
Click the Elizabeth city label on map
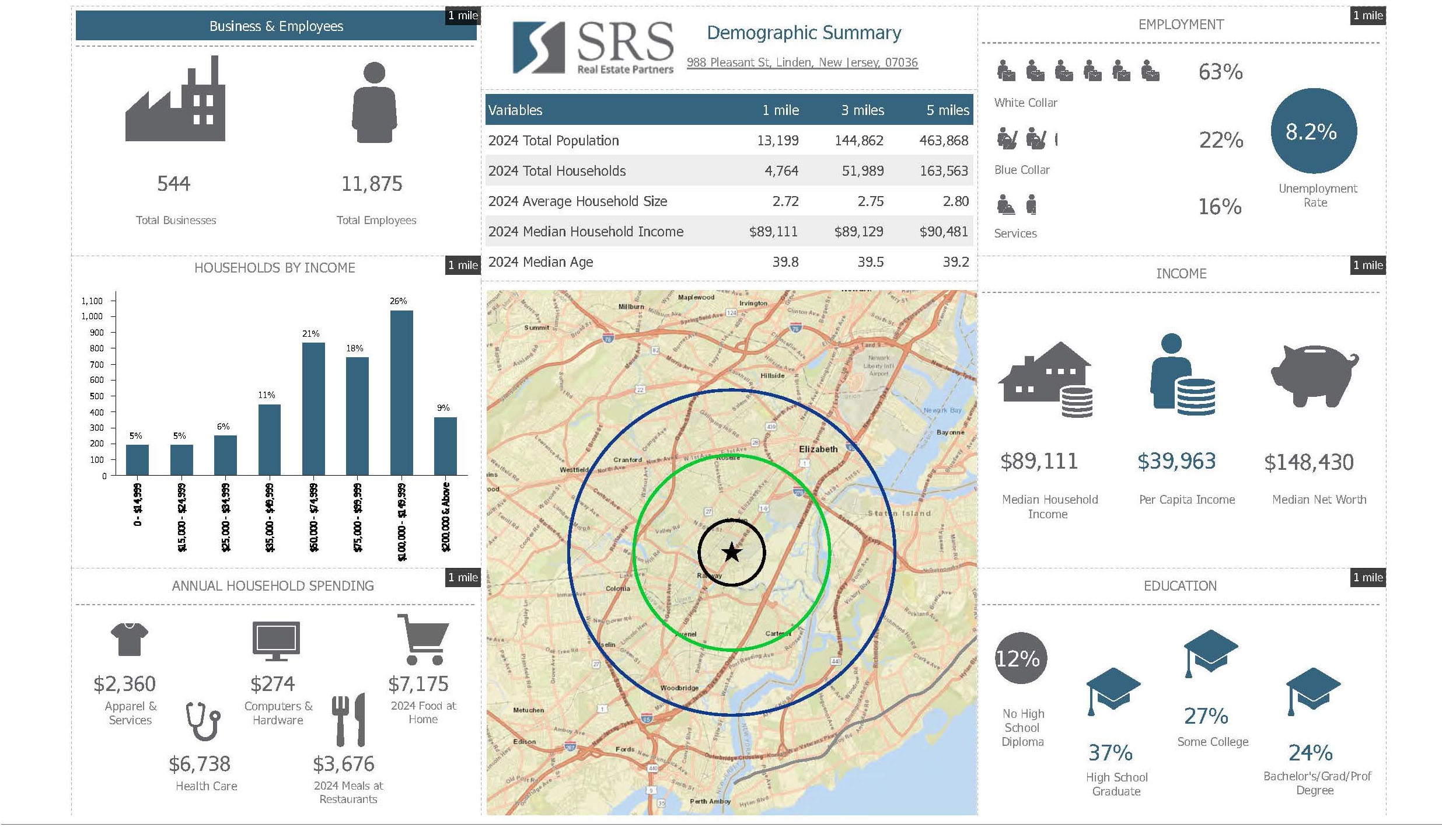(x=818, y=449)
